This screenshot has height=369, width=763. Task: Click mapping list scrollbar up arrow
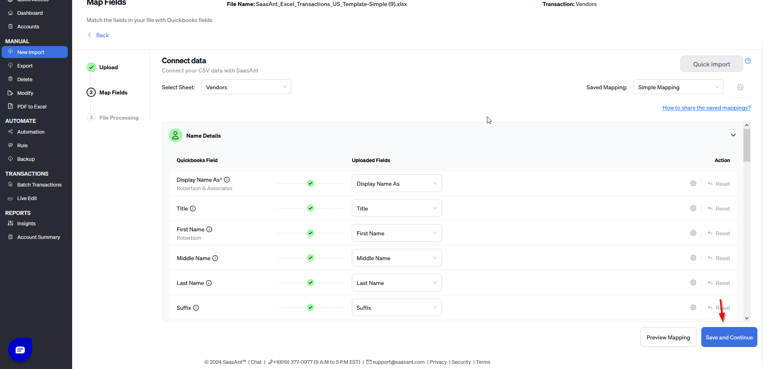[x=747, y=125]
